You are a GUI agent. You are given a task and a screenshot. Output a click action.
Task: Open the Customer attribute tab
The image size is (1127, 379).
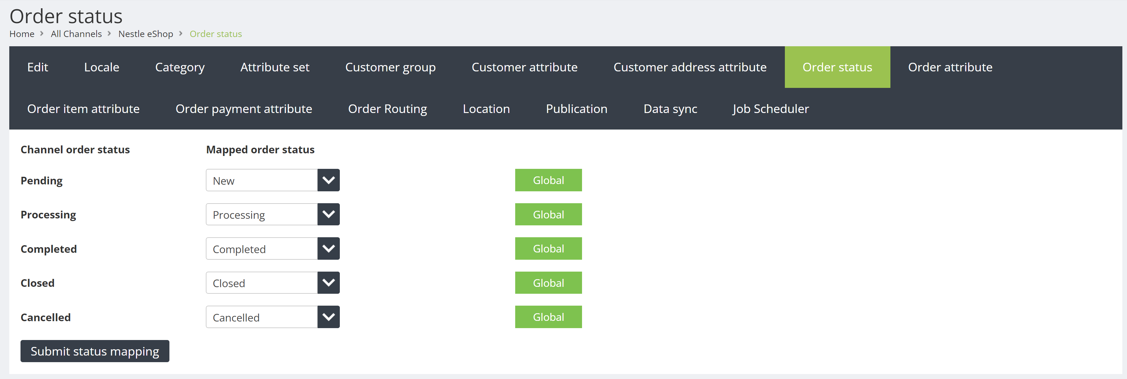pos(524,67)
